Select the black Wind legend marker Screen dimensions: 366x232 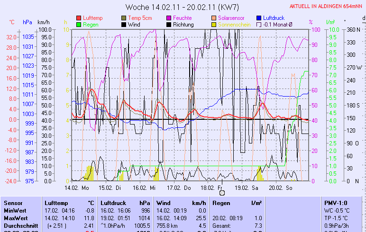pyautogui.click(x=124, y=25)
